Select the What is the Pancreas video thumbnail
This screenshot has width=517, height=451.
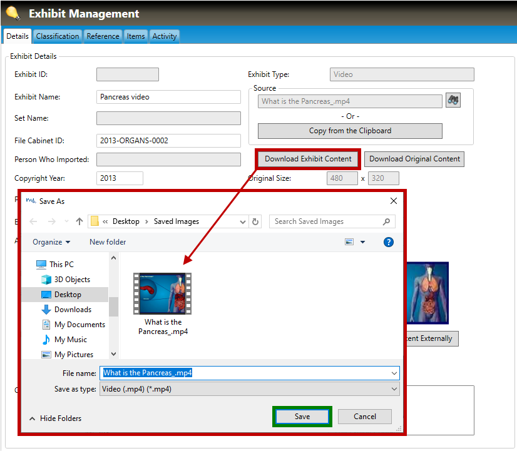(163, 294)
